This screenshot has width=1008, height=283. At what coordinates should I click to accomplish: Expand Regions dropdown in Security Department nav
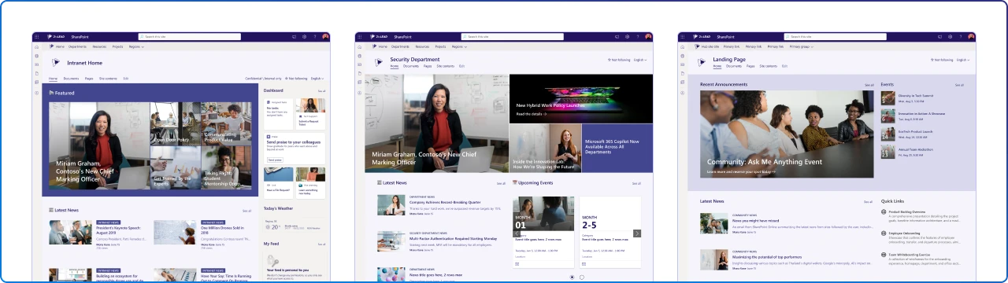pyautogui.click(x=459, y=47)
